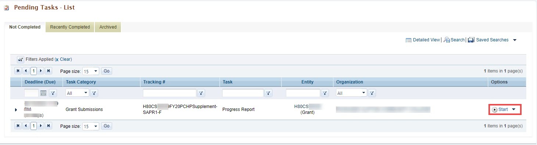
Task: Switch to Recently Completed tab
Action: 70,27
